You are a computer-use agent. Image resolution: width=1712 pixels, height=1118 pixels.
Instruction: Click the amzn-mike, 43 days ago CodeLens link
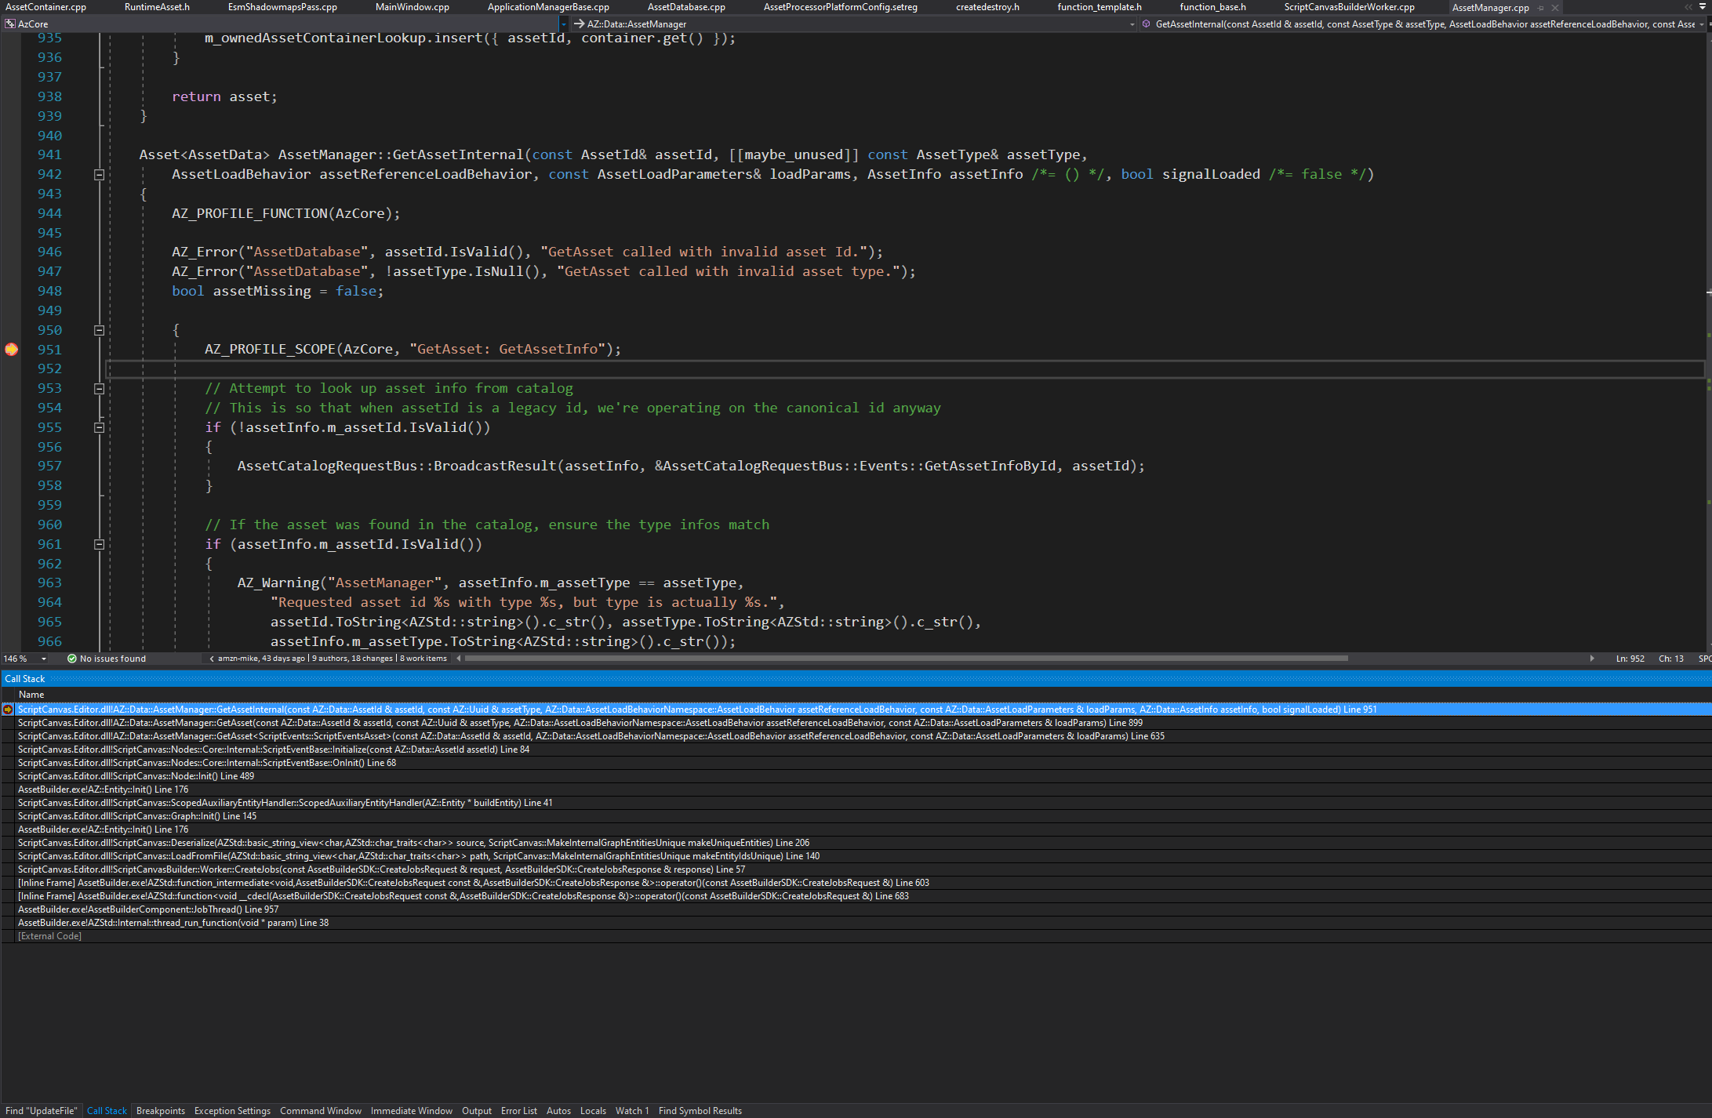[x=261, y=659]
